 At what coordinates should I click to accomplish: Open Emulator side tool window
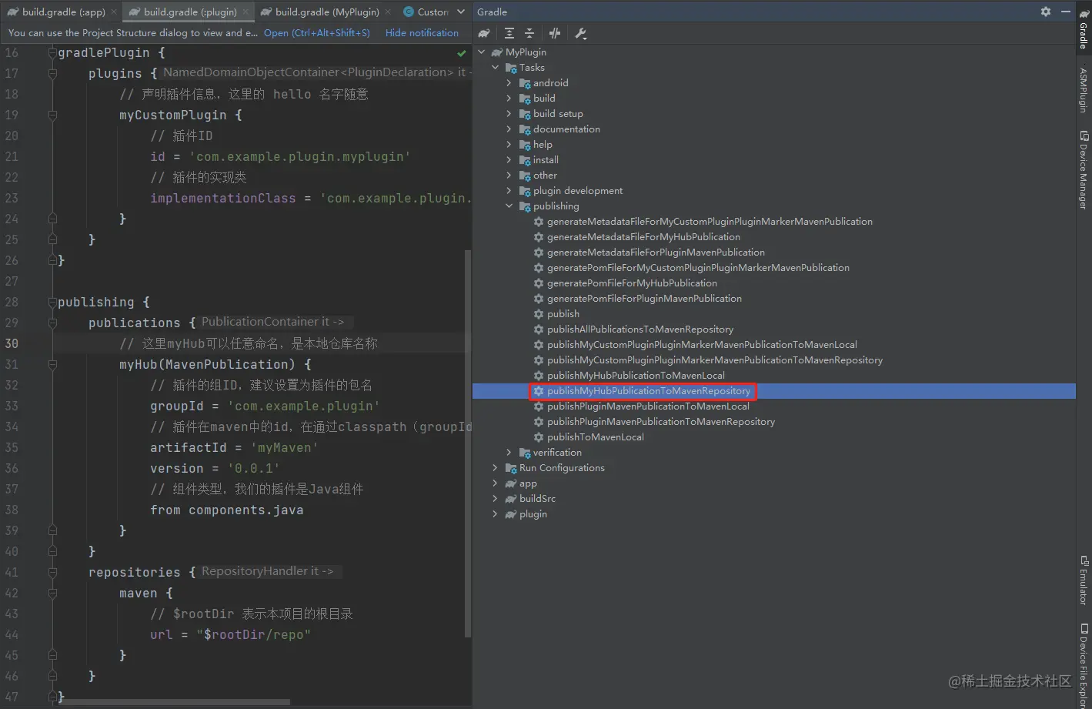coord(1084,580)
